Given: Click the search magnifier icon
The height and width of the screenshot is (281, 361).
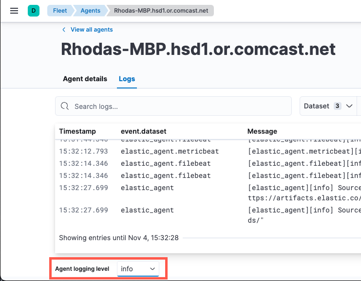Looking at the screenshot, I should click(x=65, y=106).
